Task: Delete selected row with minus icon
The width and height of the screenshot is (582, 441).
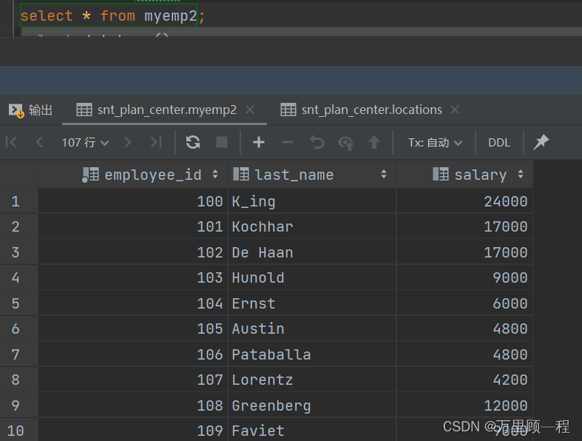Action: coord(287,142)
